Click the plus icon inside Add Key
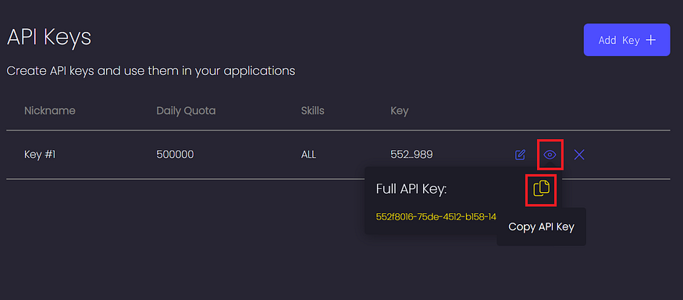The width and height of the screenshot is (683, 300). [x=650, y=40]
